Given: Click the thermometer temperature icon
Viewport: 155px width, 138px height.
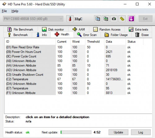Looking at the screenshot, I should click(70, 19).
